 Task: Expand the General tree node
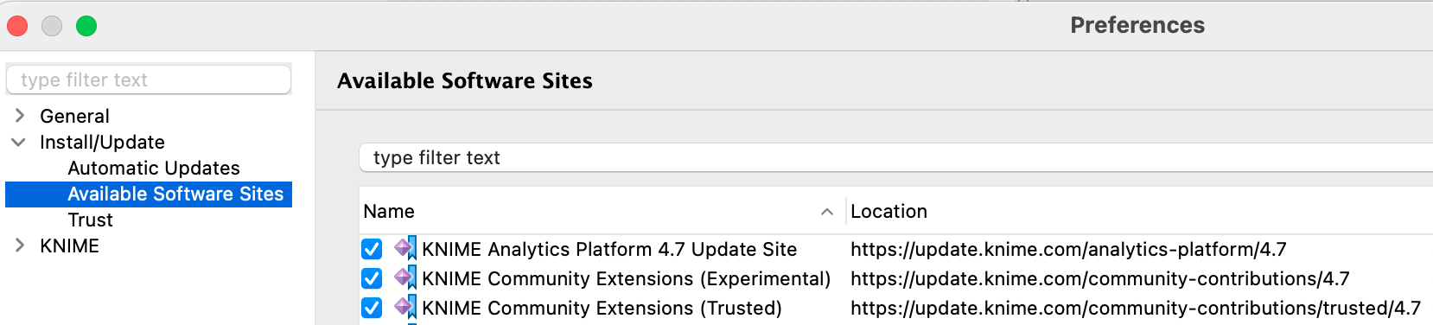click(20, 116)
